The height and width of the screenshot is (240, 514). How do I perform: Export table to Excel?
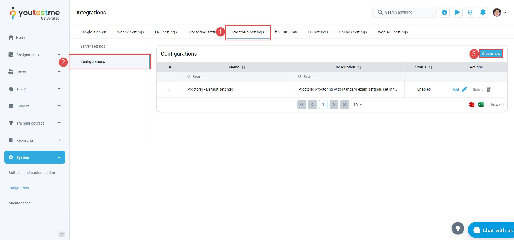[481, 105]
